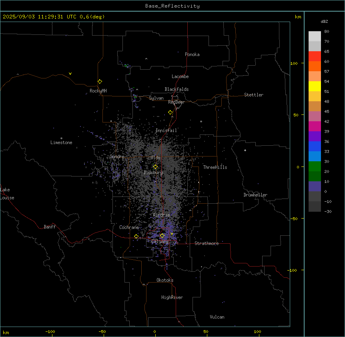This screenshot has width=345, height=337.
Task: Click the Lacombe label
Action: click(180, 76)
